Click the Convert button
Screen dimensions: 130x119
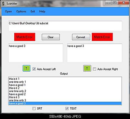81,37
